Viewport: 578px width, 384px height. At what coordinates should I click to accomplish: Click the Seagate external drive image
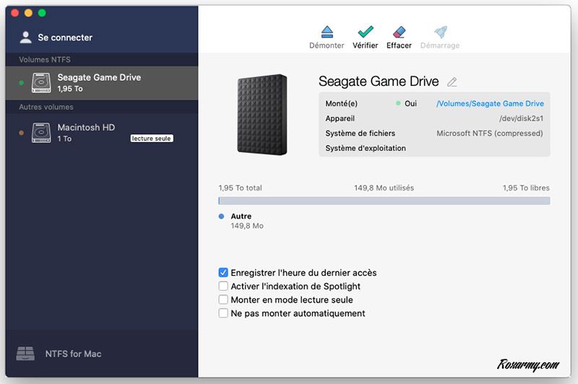[x=262, y=114]
